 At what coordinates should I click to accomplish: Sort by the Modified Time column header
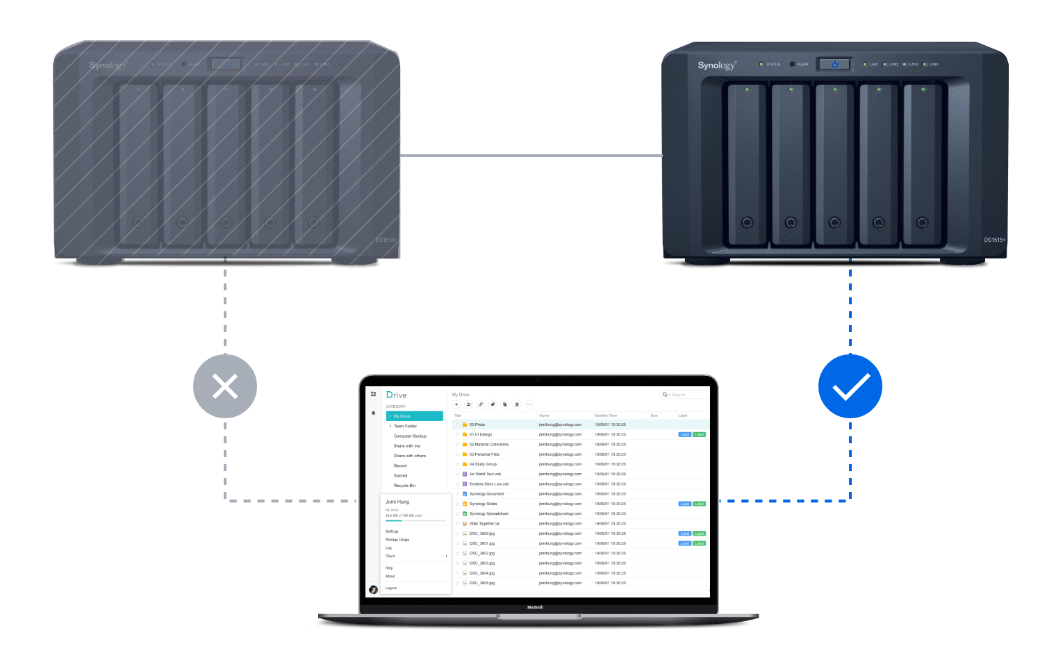[x=606, y=415]
